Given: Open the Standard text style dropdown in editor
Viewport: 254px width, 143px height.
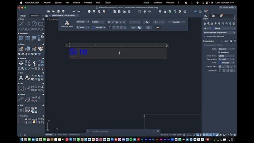Looking at the screenshot, I should 83,22.
